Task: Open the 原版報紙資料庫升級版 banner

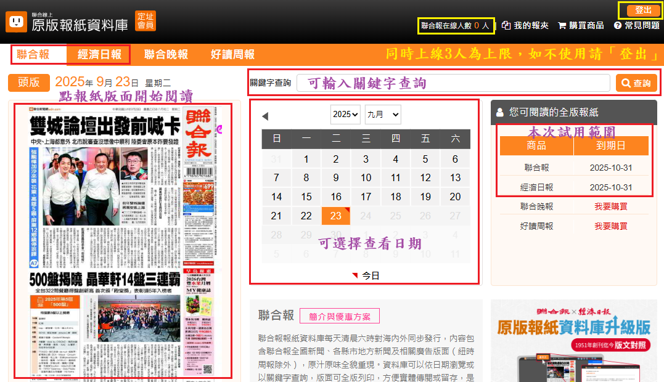Action: tap(574, 341)
